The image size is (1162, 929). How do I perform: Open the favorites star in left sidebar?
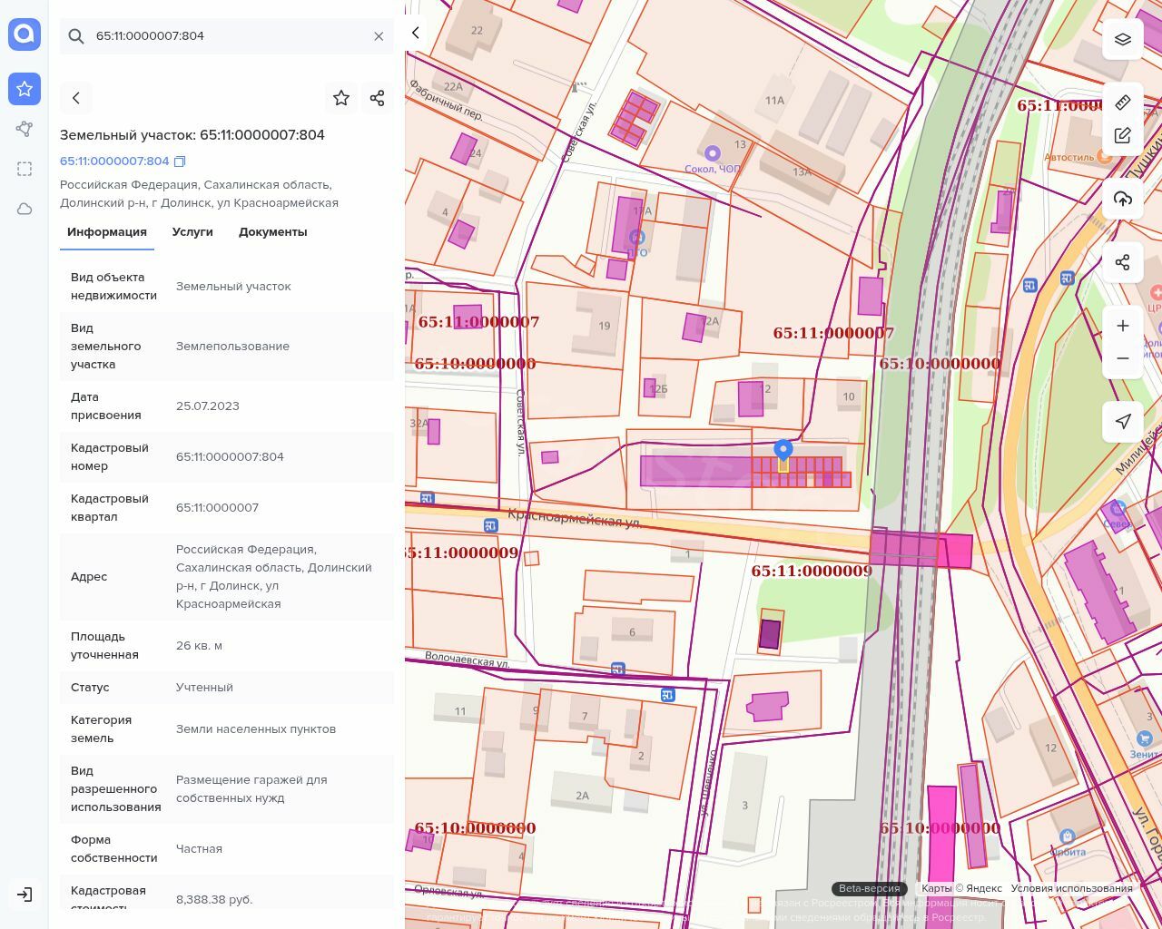[x=25, y=89]
